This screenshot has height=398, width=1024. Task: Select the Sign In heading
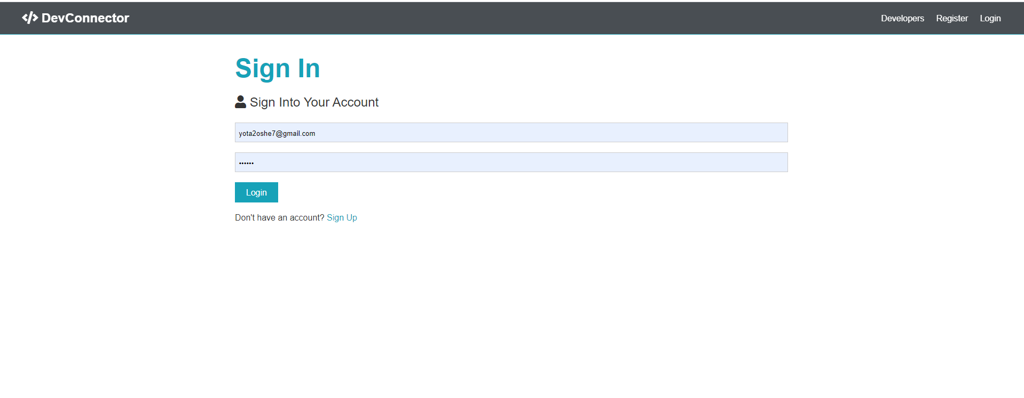point(278,69)
